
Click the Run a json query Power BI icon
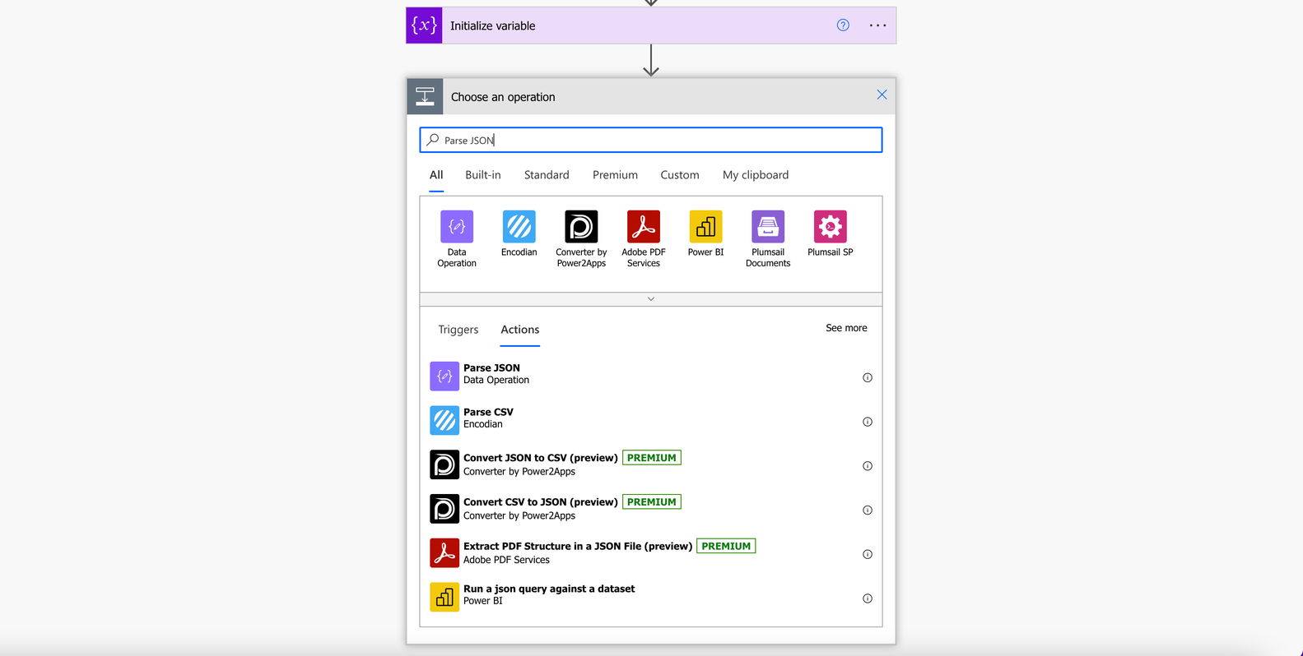pos(444,597)
